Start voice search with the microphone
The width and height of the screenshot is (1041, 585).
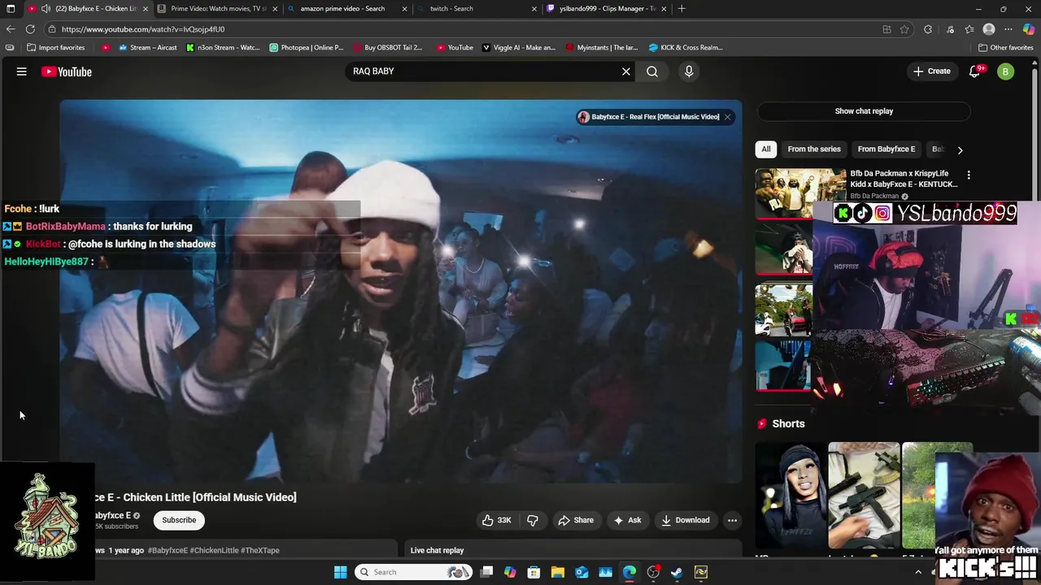689,71
